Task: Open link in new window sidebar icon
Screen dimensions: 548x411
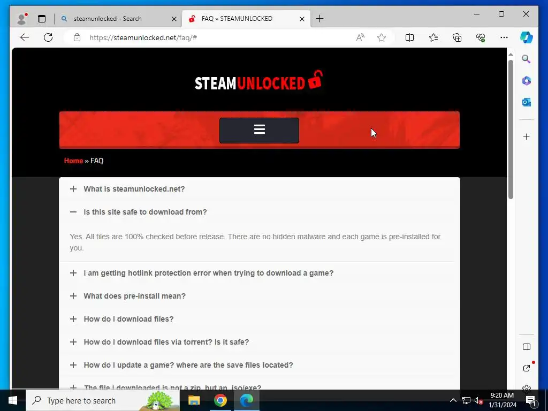Action: click(x=527, y=368)
